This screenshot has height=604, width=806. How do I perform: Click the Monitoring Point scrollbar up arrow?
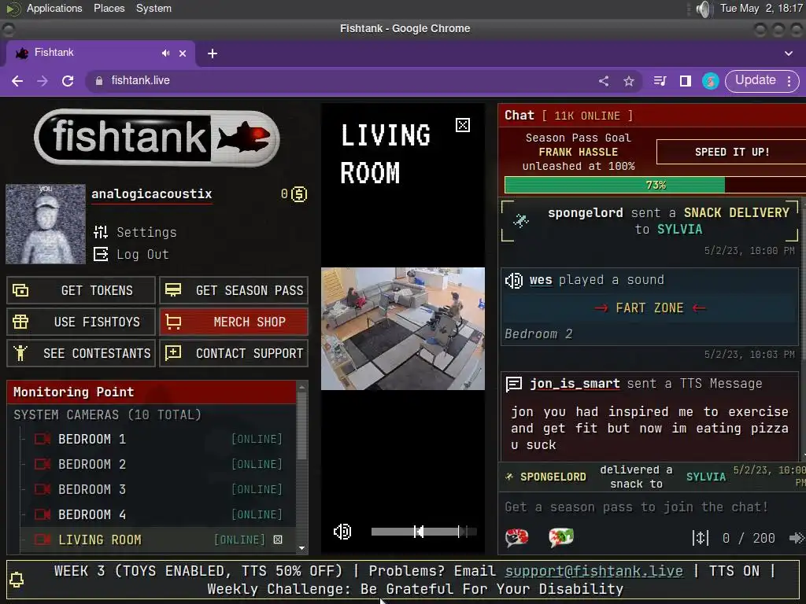click(x=302, y=387)
